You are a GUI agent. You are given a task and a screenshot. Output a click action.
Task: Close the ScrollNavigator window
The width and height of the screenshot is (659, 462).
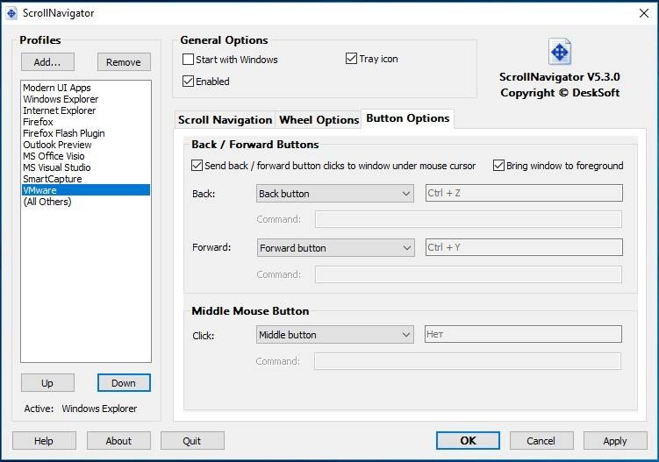(x=644, y=13)
